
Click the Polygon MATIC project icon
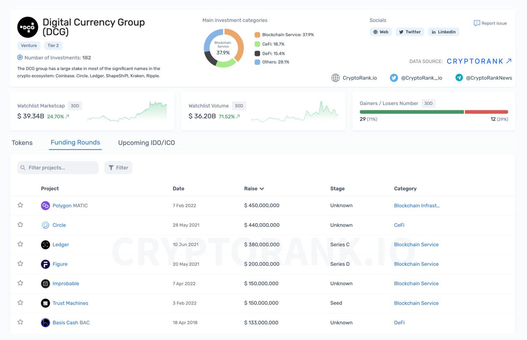point(45,205)
